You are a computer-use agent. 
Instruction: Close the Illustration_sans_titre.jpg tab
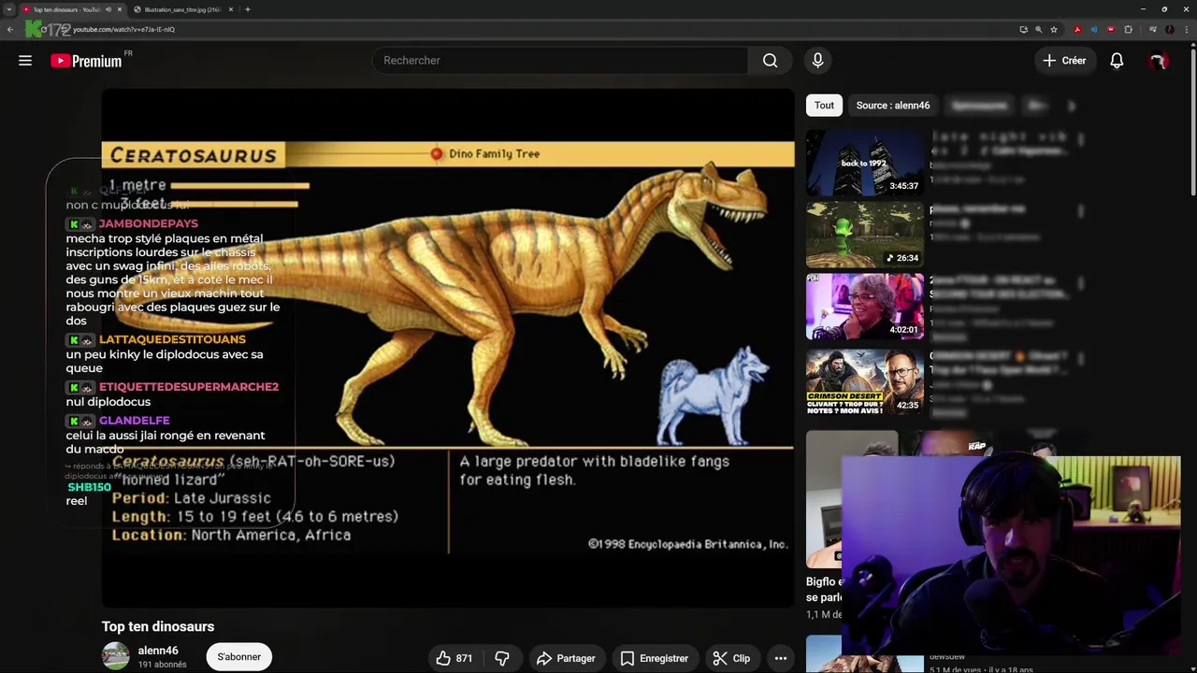[231, 9]
